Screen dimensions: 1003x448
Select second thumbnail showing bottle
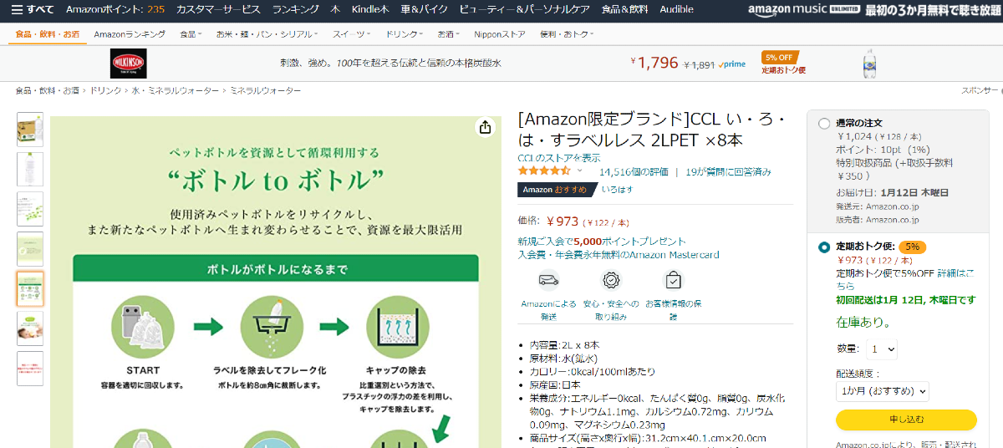(x=30, y=169)
